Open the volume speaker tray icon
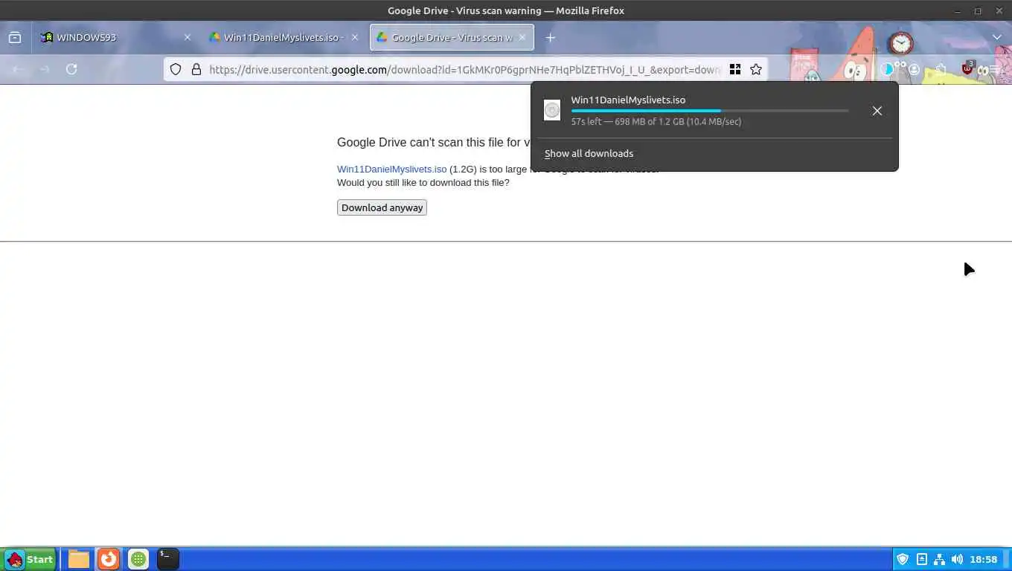Screen dimensions: 1012x571 957,559
